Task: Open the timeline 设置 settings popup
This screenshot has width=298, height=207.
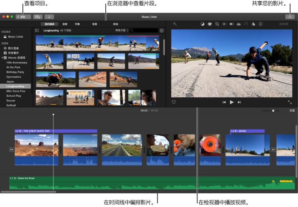Action: 292,111
